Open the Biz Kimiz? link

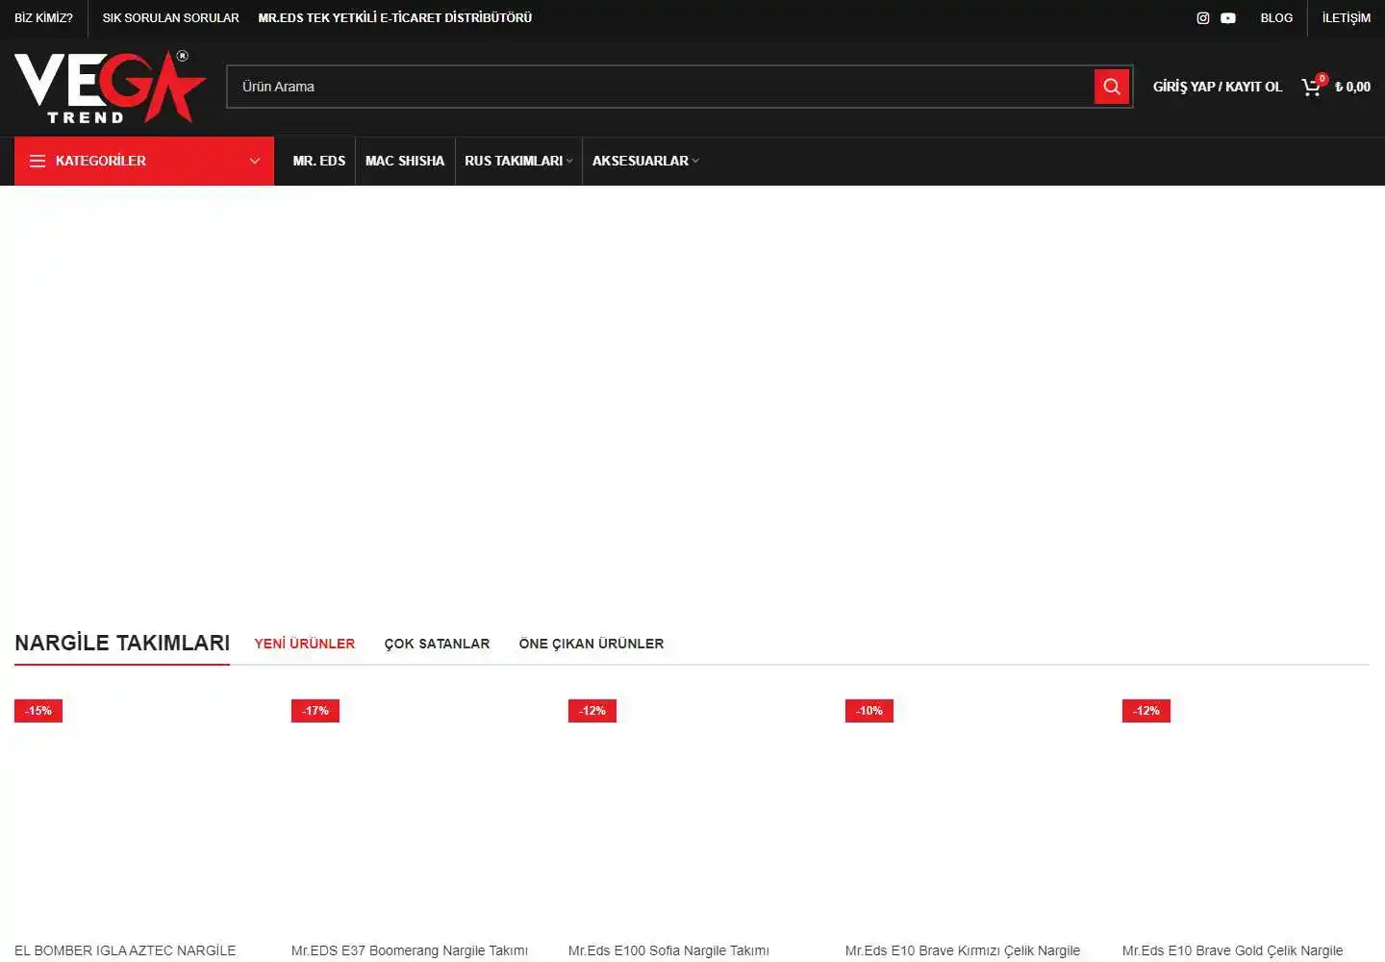pyautogui.click(x=43, y=18)
